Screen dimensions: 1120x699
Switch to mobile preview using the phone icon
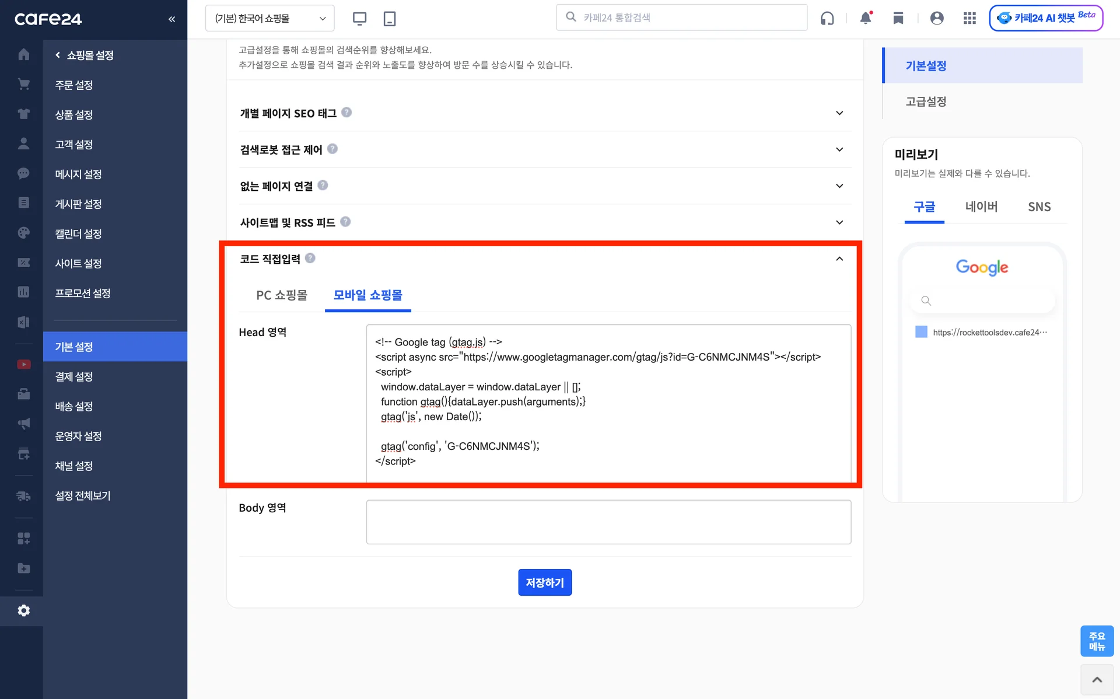pos(389,18)
